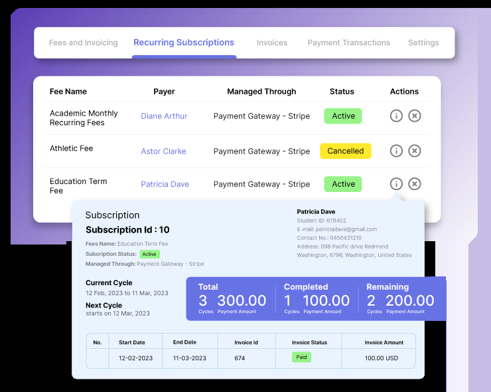This screenshot has height=392, width=491.
Task: Open payer Astor Clarke's profile link
Action: click(x=163, y=151)
